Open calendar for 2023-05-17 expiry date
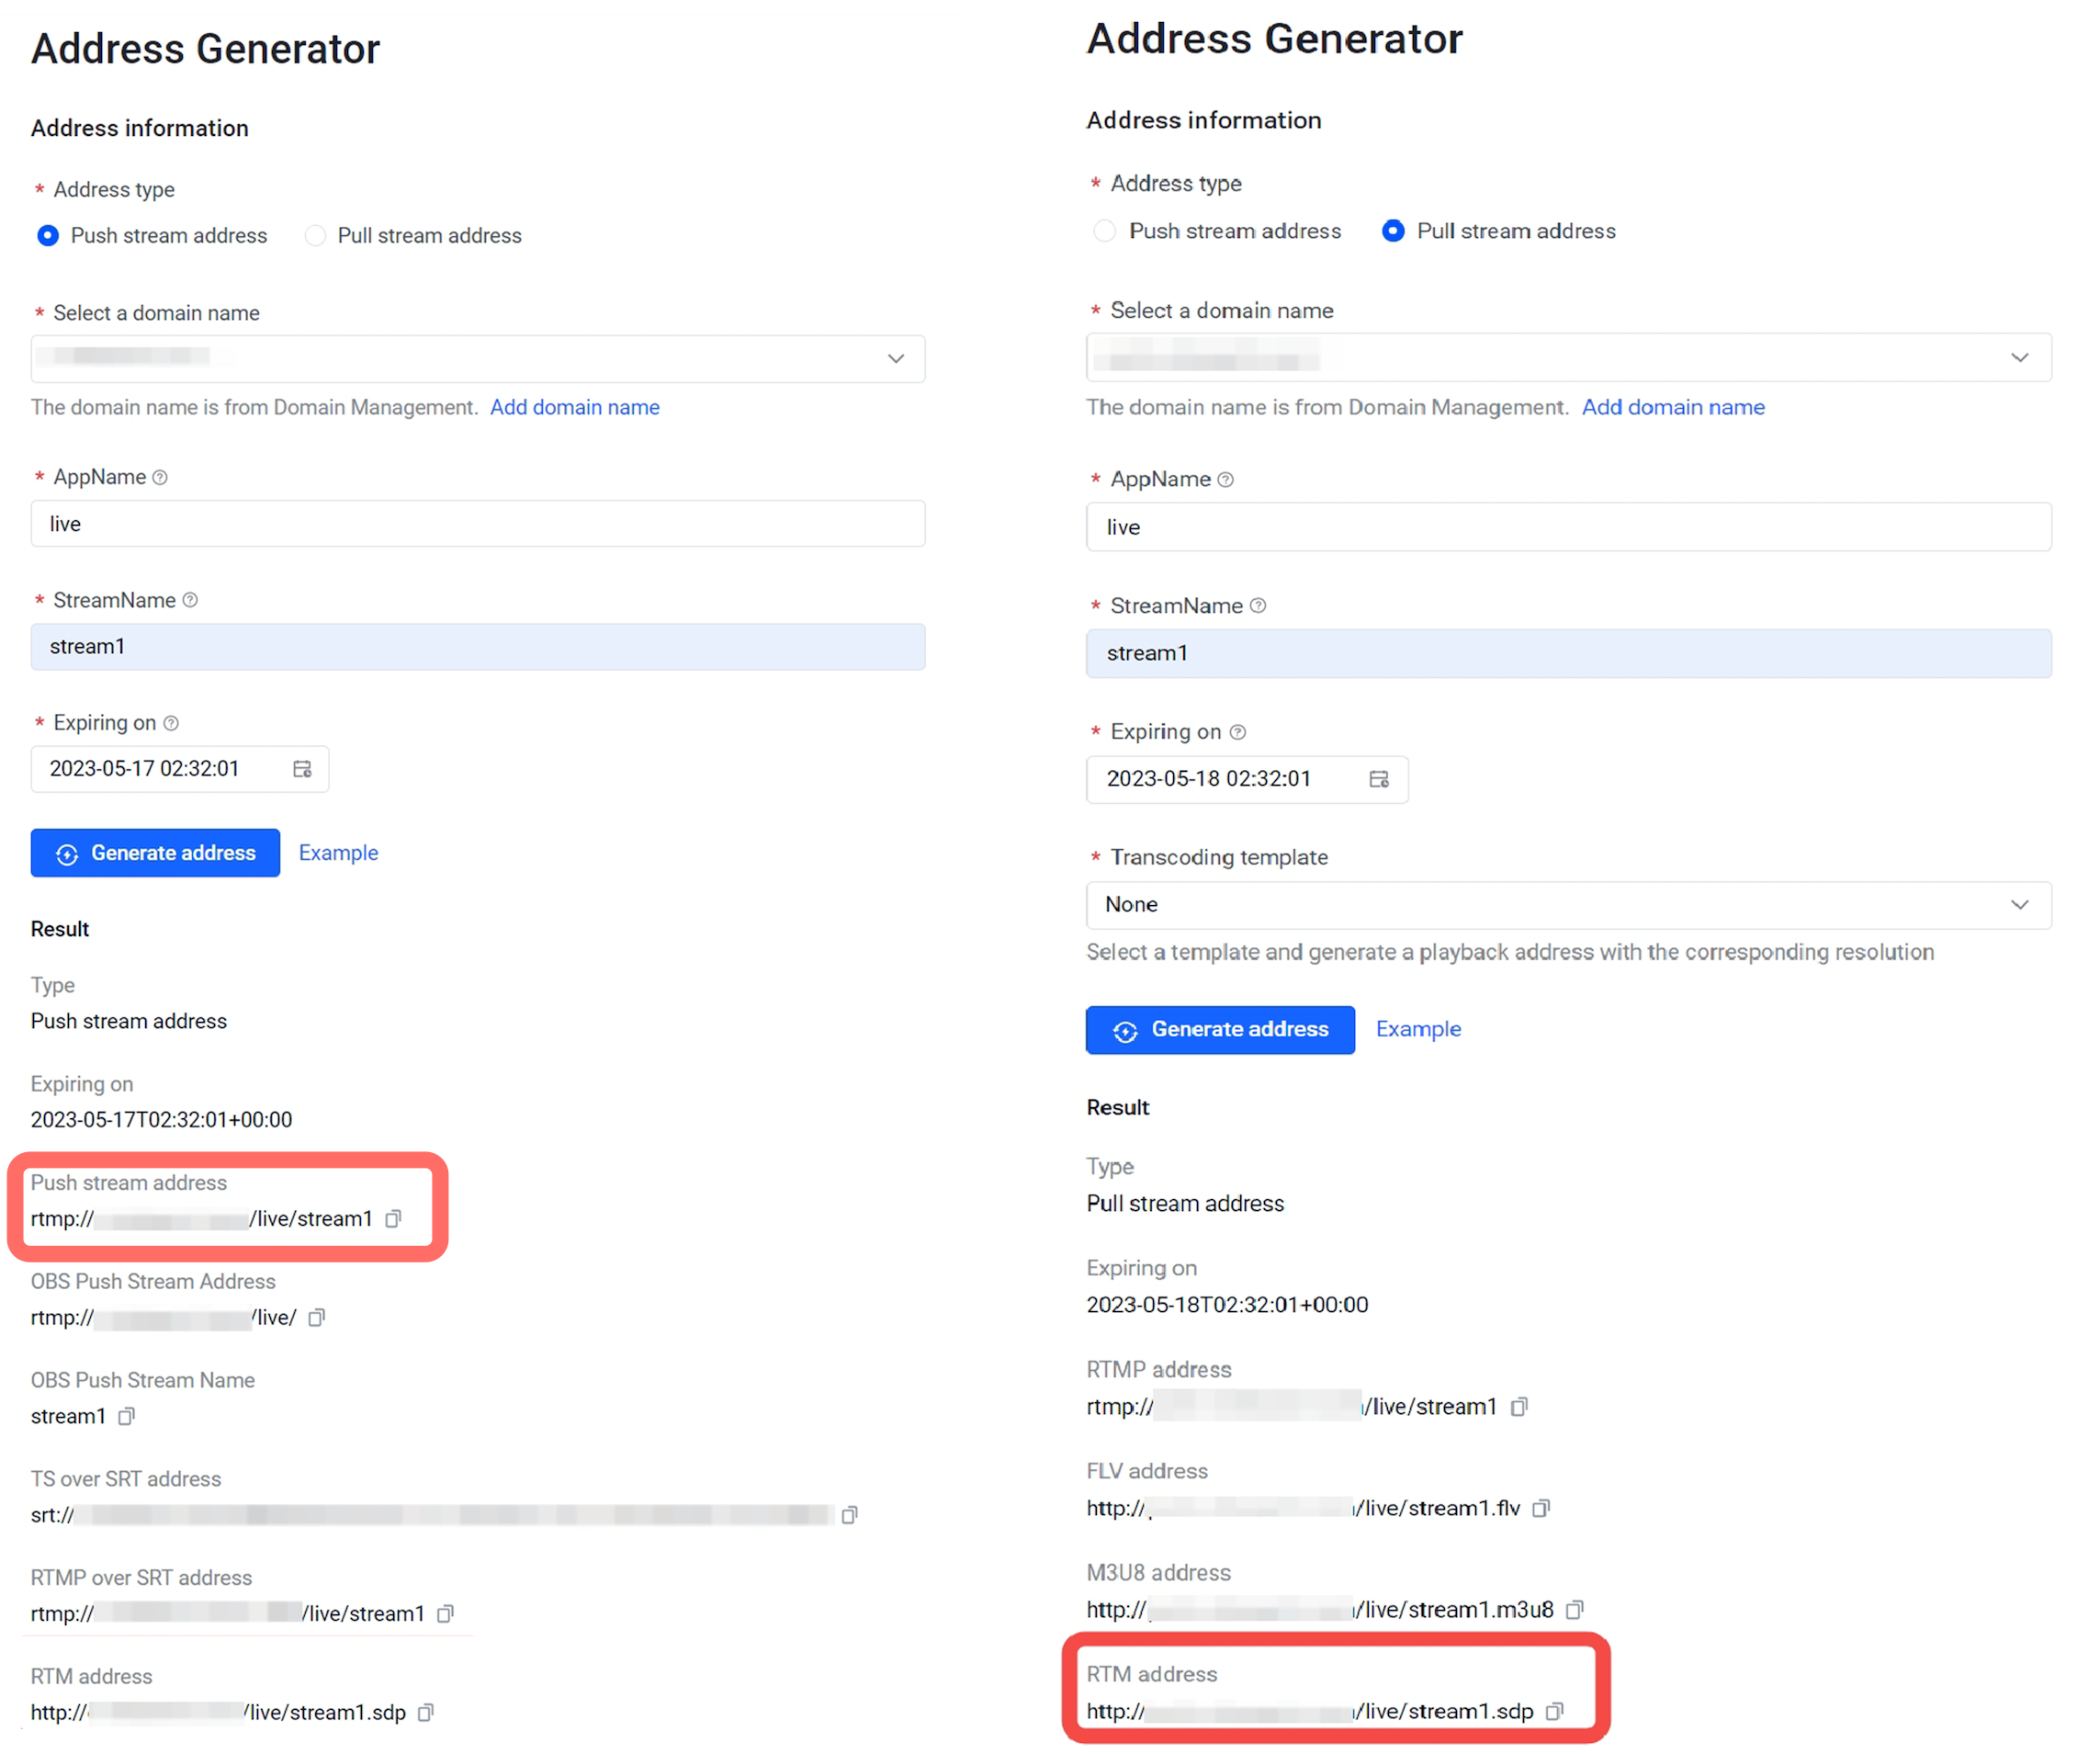This screenshot has height=1754, width=2100. 302,768
